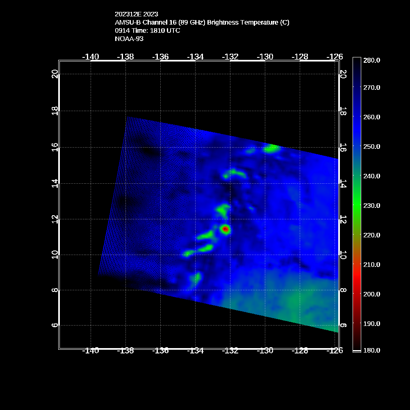This screenshot has height=410, width=410.
Task: Click the colorbar label '220.0'
Action: coord(371,235)
